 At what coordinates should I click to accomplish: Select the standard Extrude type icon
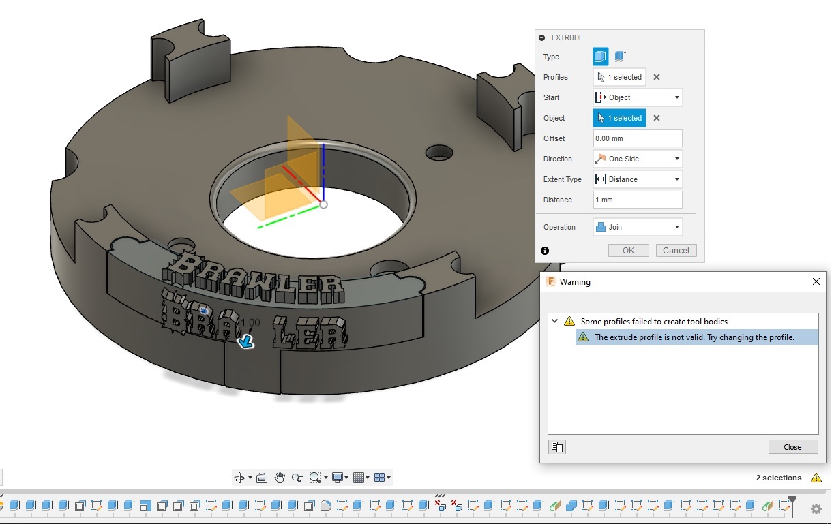(x=601, y=57)
